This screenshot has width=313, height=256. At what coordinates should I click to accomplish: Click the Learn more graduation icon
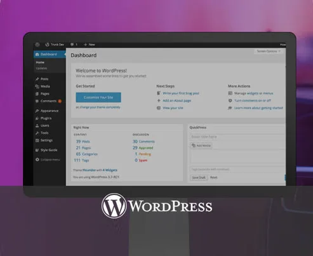click(x=230, y=108)
